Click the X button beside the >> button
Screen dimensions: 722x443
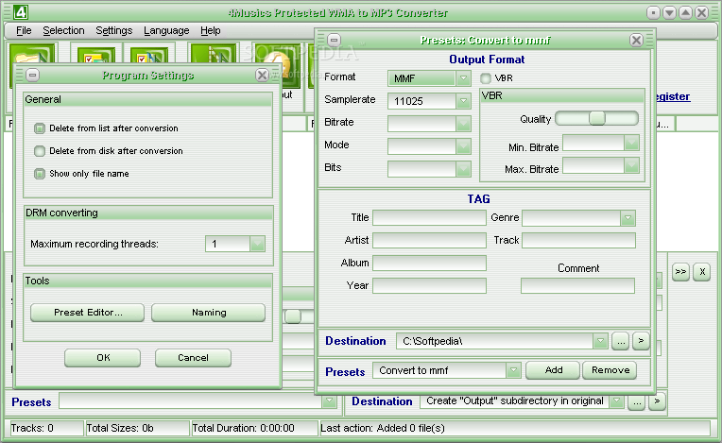coord(702,271)
